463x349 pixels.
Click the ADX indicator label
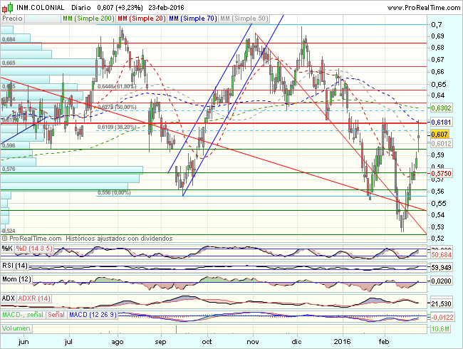coord(9,298)
